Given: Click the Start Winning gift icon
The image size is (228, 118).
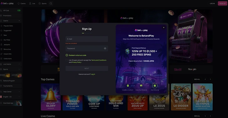Looking at the screenshot, I should point(155,86).
